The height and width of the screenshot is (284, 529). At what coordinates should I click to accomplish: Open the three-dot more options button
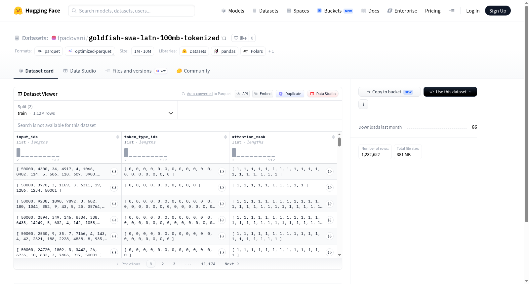point(363,104)
